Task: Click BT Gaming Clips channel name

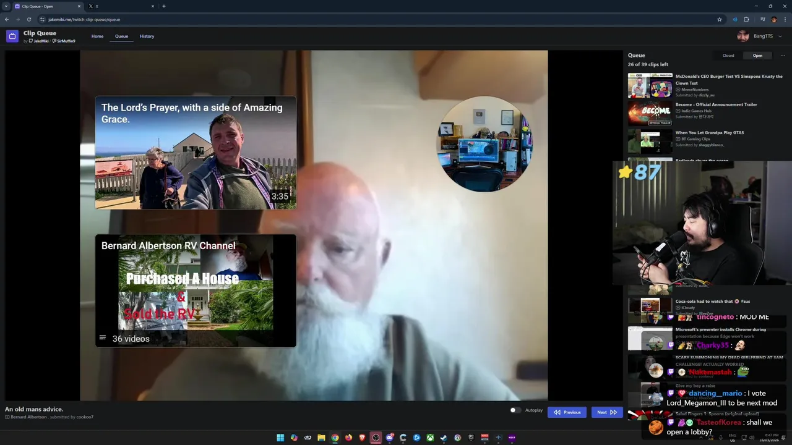Action: 696,138
